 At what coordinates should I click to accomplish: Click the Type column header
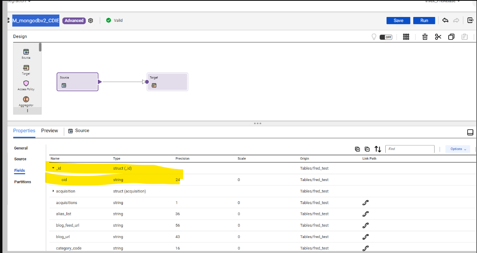117,158
